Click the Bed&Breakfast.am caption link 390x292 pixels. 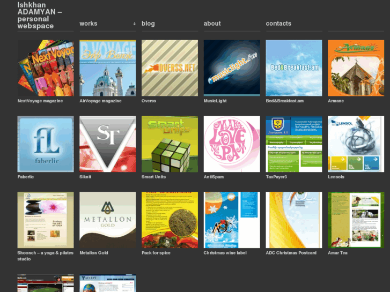285,101
